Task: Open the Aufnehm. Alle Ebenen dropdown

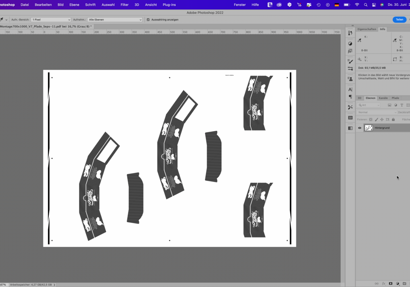Action: pos(115,20)
